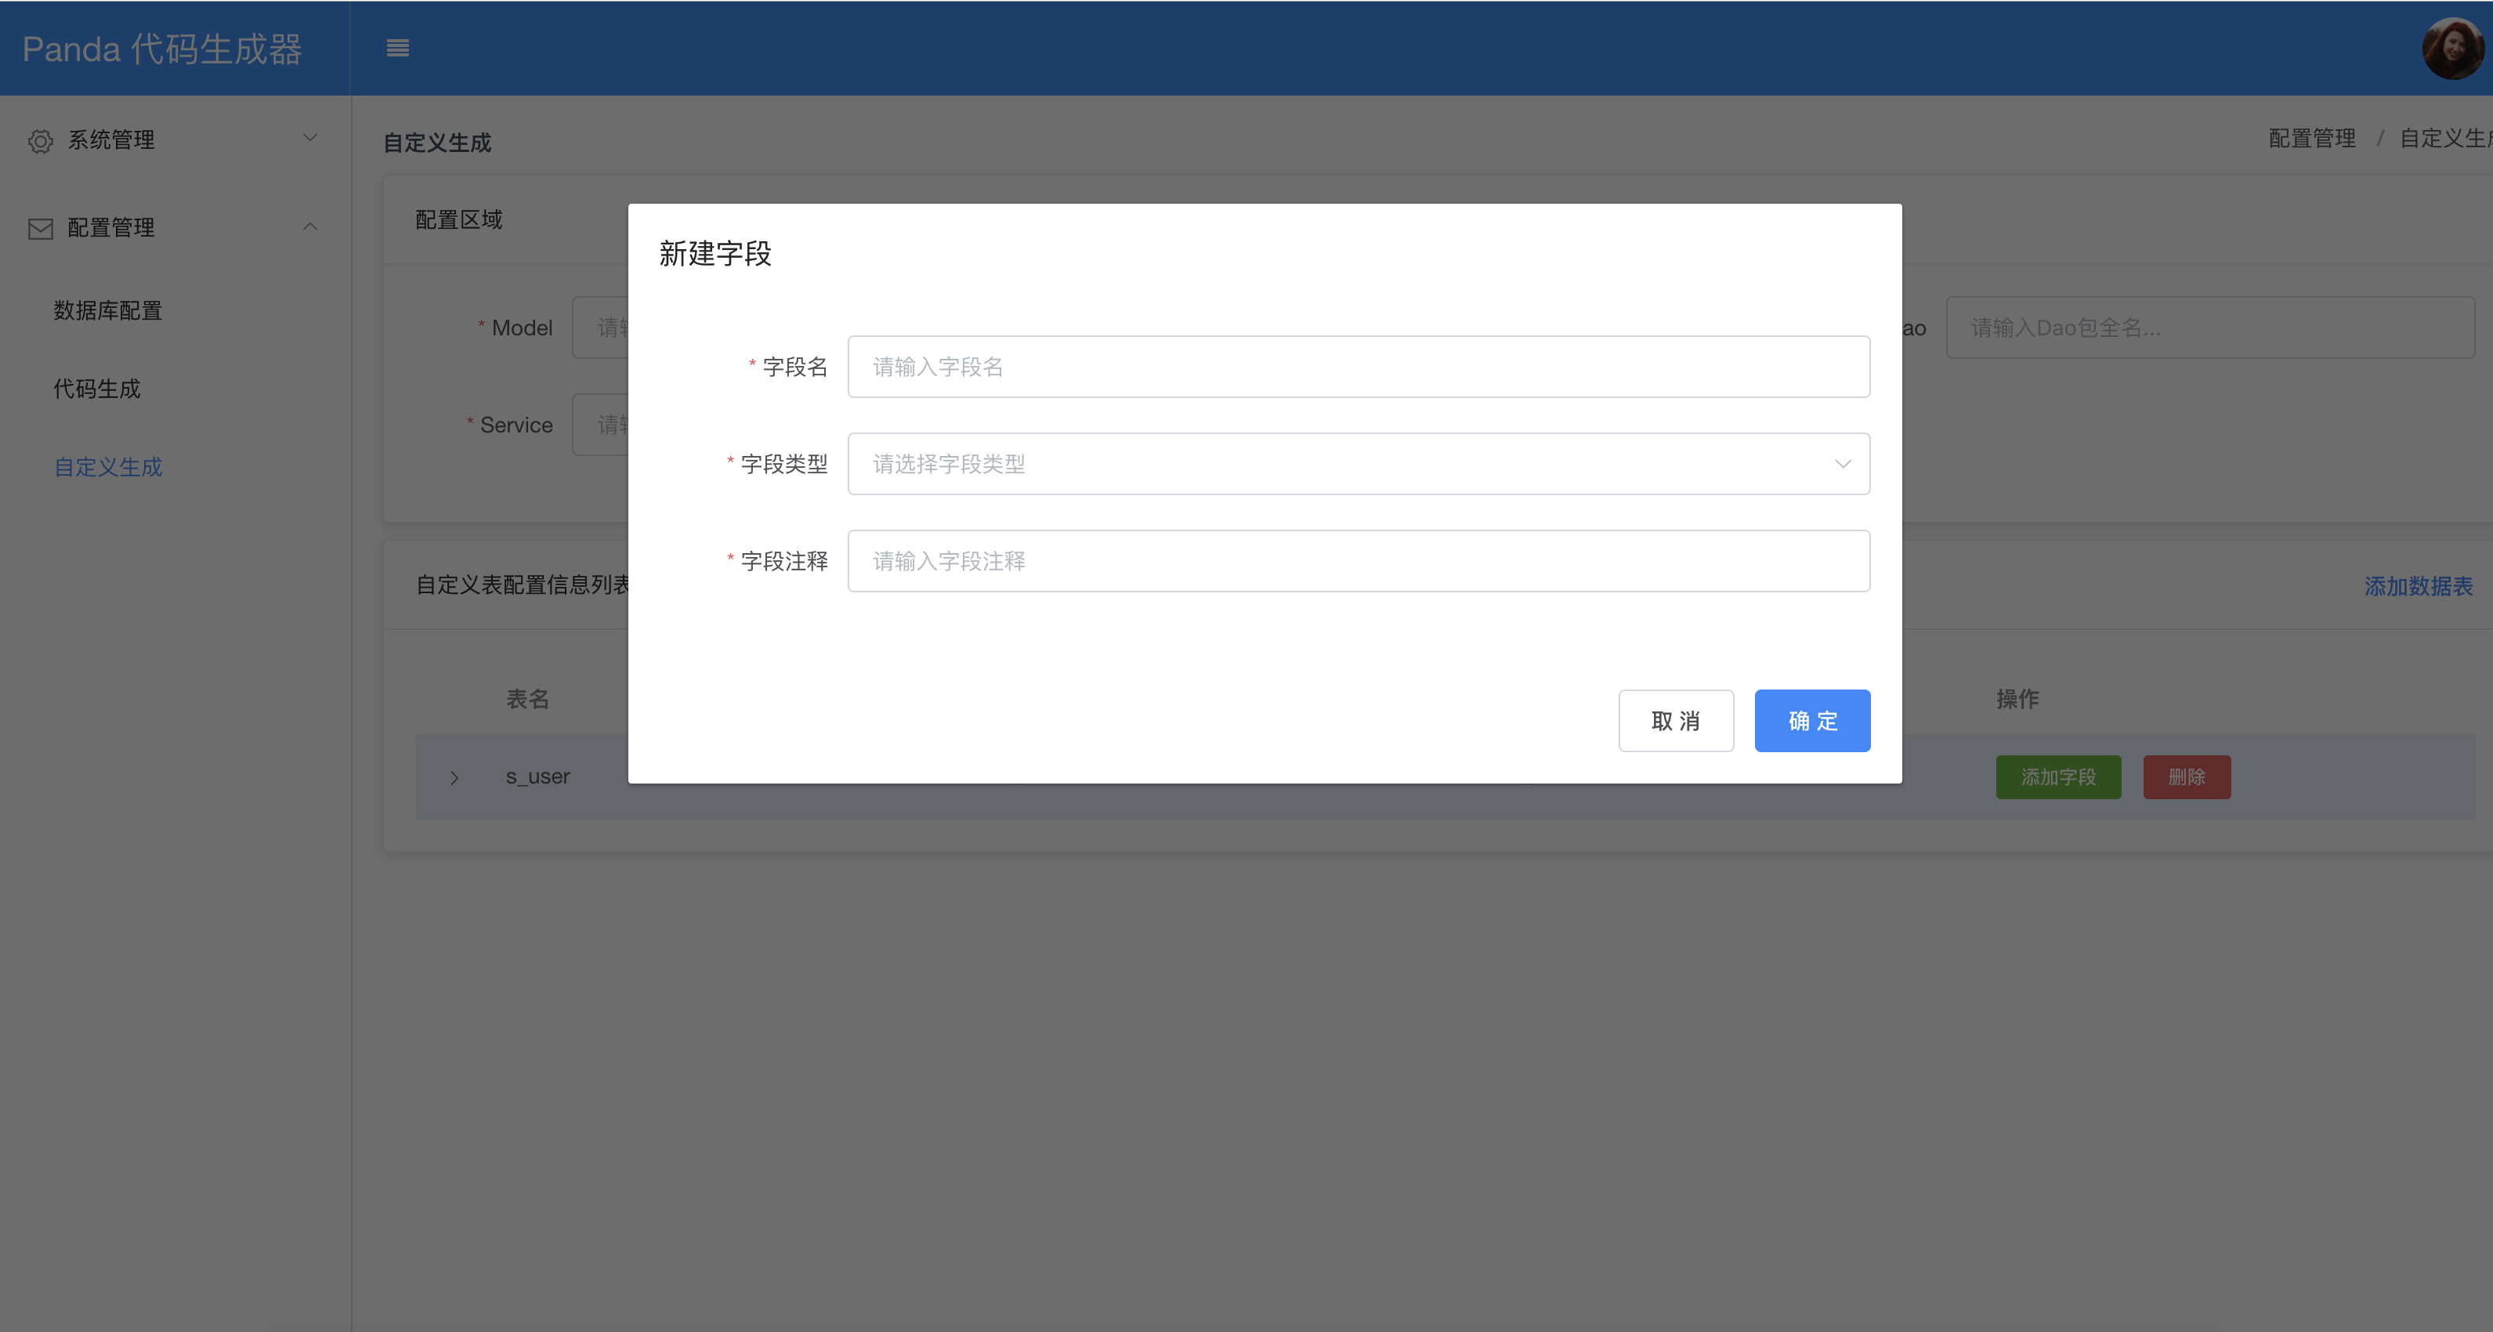Click the Dao package name input
This screenshot has width=2493, height=1332.
[x=2209, y=328]
